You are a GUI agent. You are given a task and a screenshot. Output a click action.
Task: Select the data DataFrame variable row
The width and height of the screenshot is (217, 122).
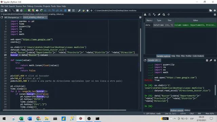181,25
